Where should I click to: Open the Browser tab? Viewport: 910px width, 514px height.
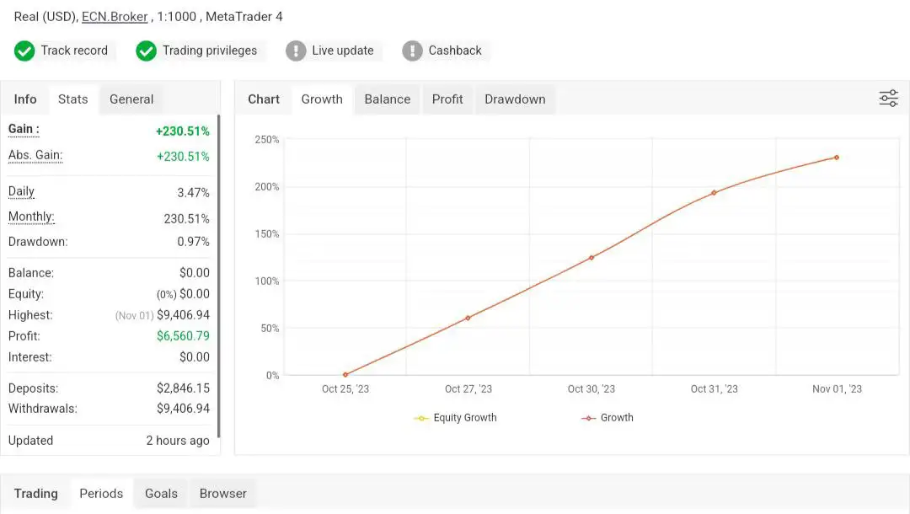click(x=223, y=494)
